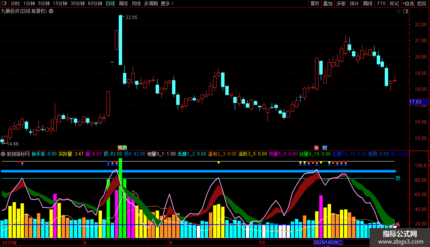Select the 日线 daily period tab
This screenshot has width=430, height=247.
coord(110,3)
